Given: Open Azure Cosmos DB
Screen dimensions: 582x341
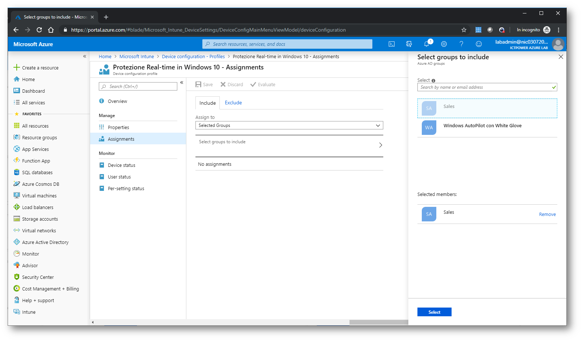Looking at the screenshot, I should [x=36, y=184].
